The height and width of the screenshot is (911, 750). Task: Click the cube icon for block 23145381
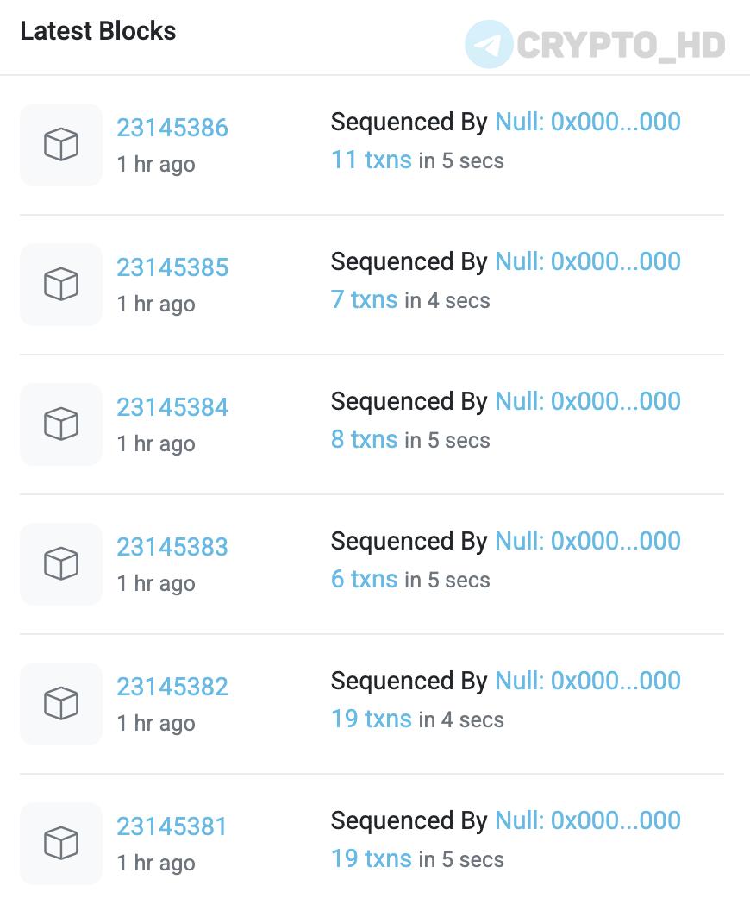pyautogui.click(x=61, y=843)
